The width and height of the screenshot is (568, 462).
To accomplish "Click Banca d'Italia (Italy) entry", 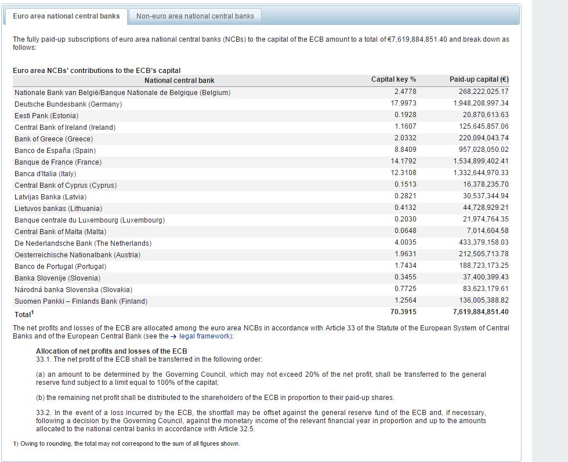I will (x=45, y=174).
